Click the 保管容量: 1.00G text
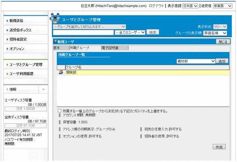The image size is (237, 162). pyautogui.click(x=75, y=122)
